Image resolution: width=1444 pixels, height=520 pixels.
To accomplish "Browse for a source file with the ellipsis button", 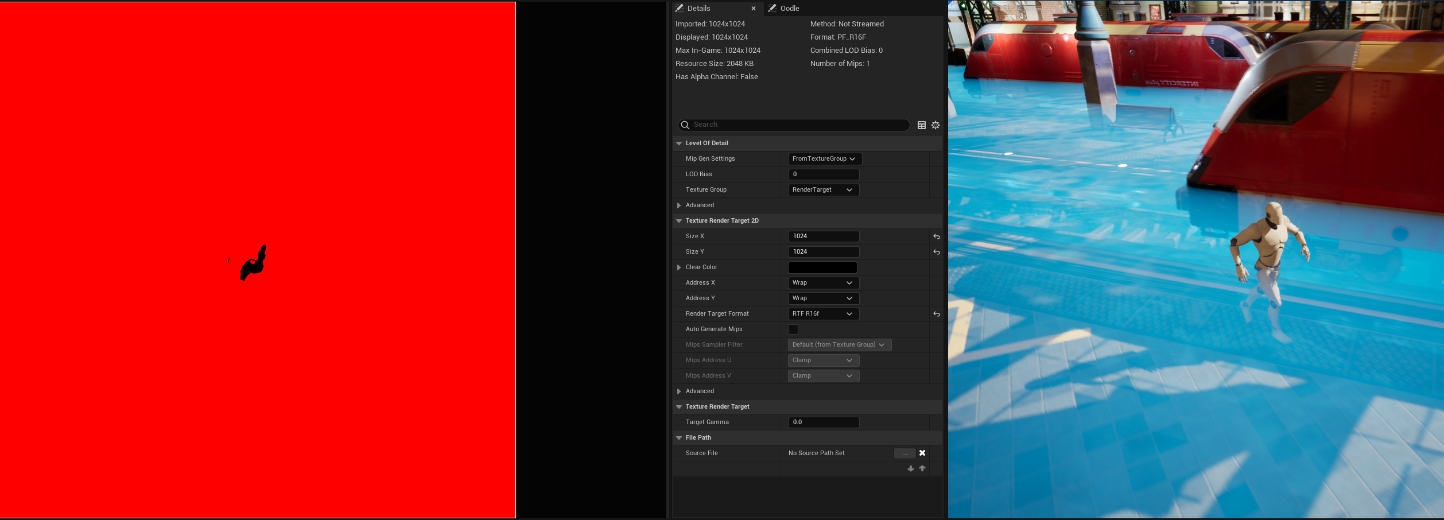I will click(x=905, y=453).
